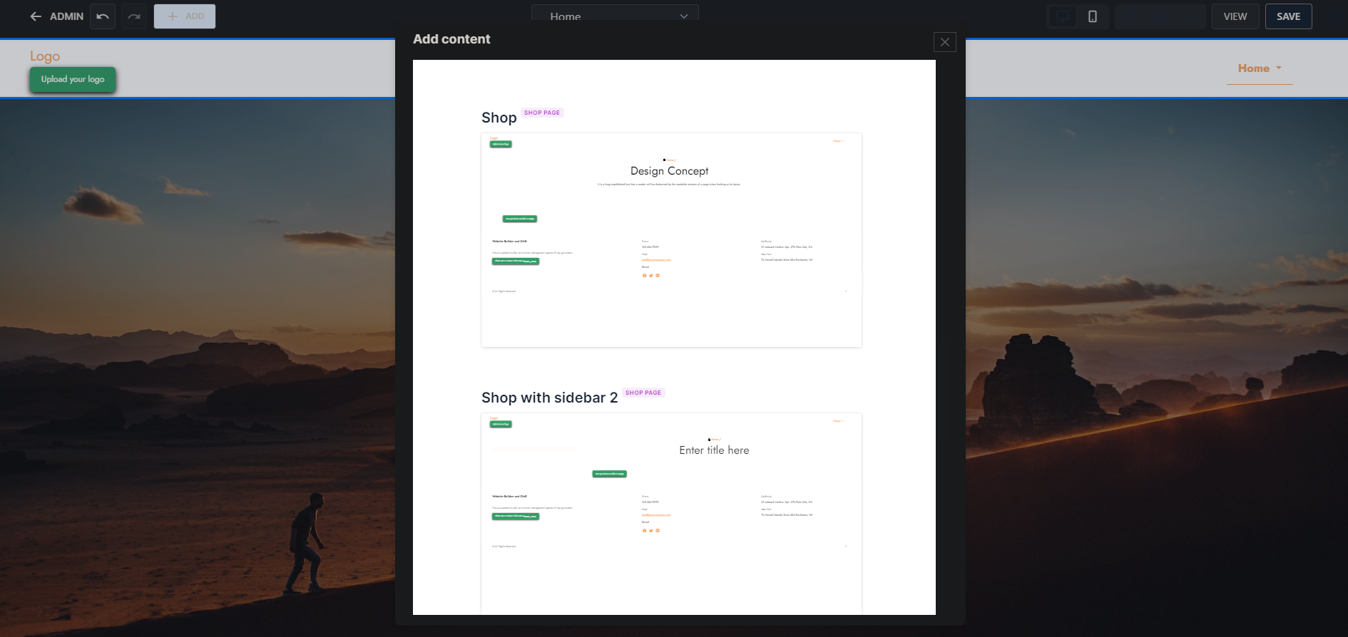
Task: Click the Shop template title
Action: point(499,118)
